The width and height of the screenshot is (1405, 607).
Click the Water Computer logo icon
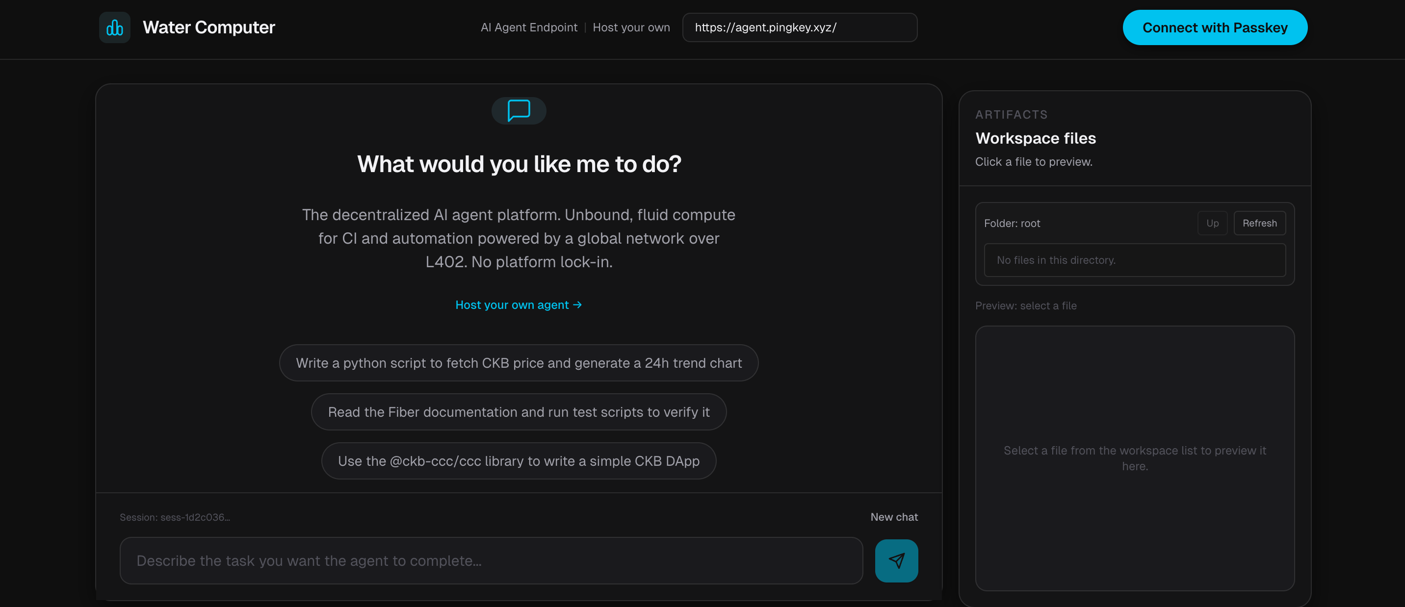[x=114, y=27]
